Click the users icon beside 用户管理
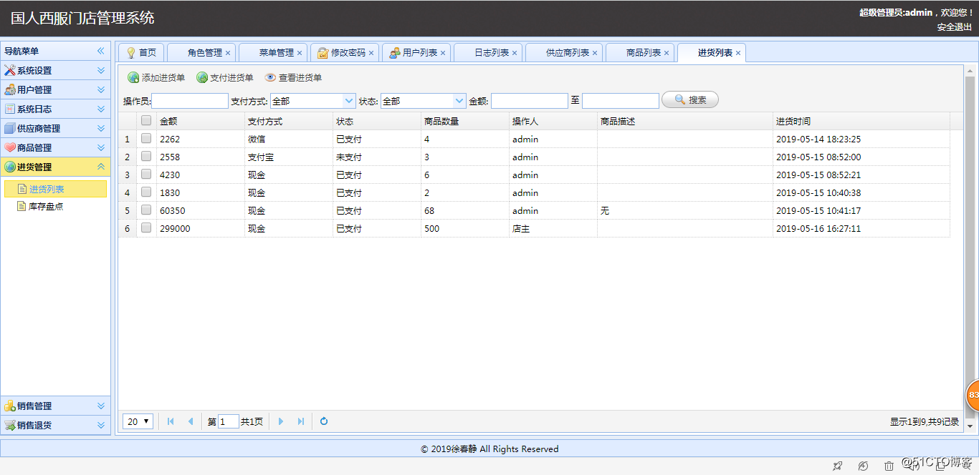Image resolution: width=979 pixels, height=475 pixels. tap(10, 90)
